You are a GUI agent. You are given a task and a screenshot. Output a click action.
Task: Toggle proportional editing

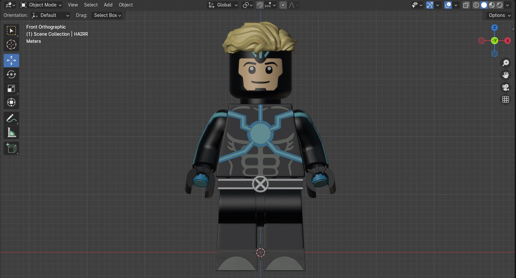(x=283, y=5)
